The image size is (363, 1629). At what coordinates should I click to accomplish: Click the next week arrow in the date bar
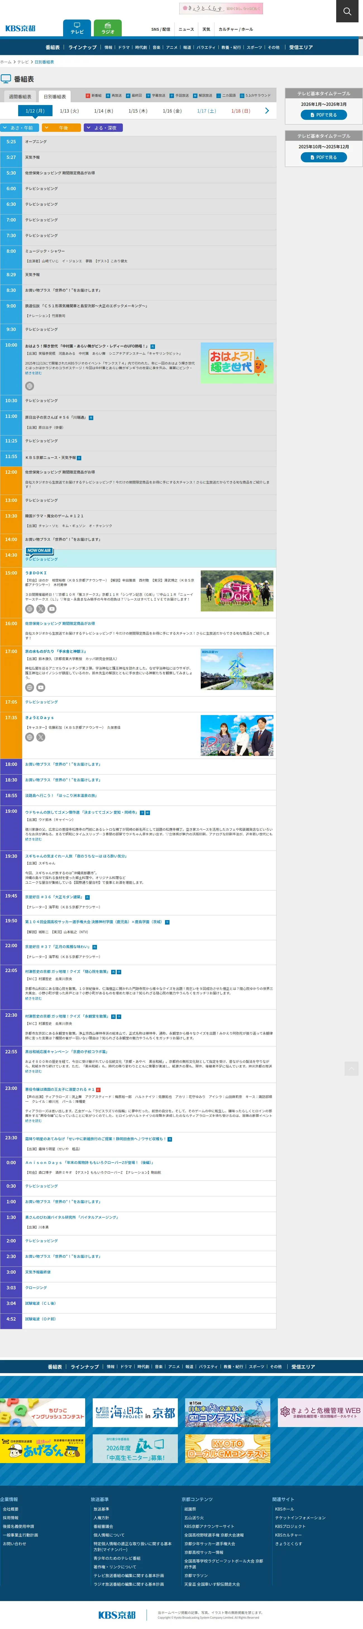(267, 111)
